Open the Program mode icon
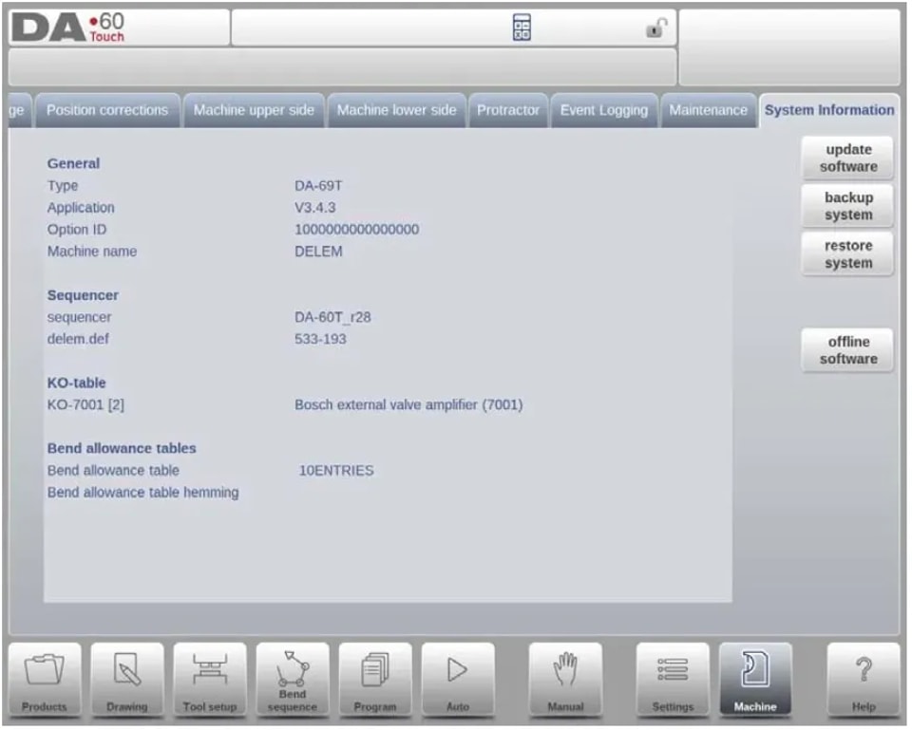Screen dimensions: 912x730 [x=375, y=679]
